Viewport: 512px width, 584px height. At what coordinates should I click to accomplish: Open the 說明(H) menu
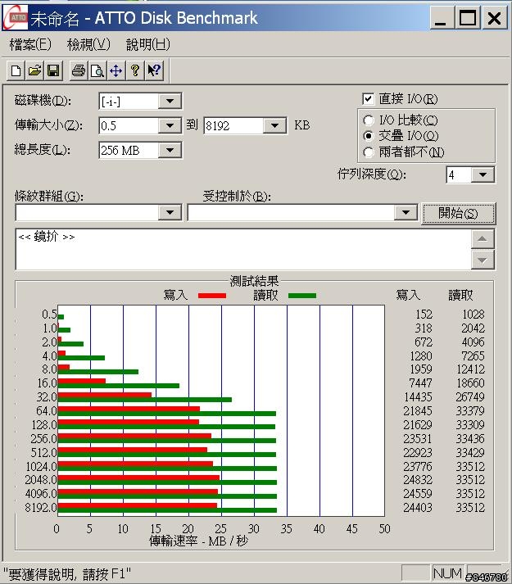click(x=148, y=44)
